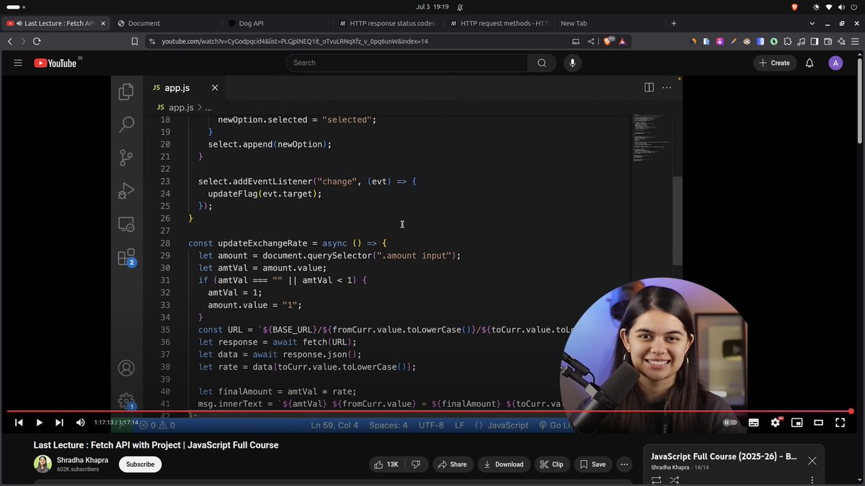The image size is (865, 486).
Task: Toggle shuffle playlist
Action: pyautogui.click(x=675, y=480)
